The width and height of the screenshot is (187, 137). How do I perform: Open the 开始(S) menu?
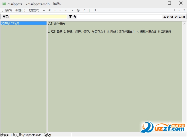point(7,10)
